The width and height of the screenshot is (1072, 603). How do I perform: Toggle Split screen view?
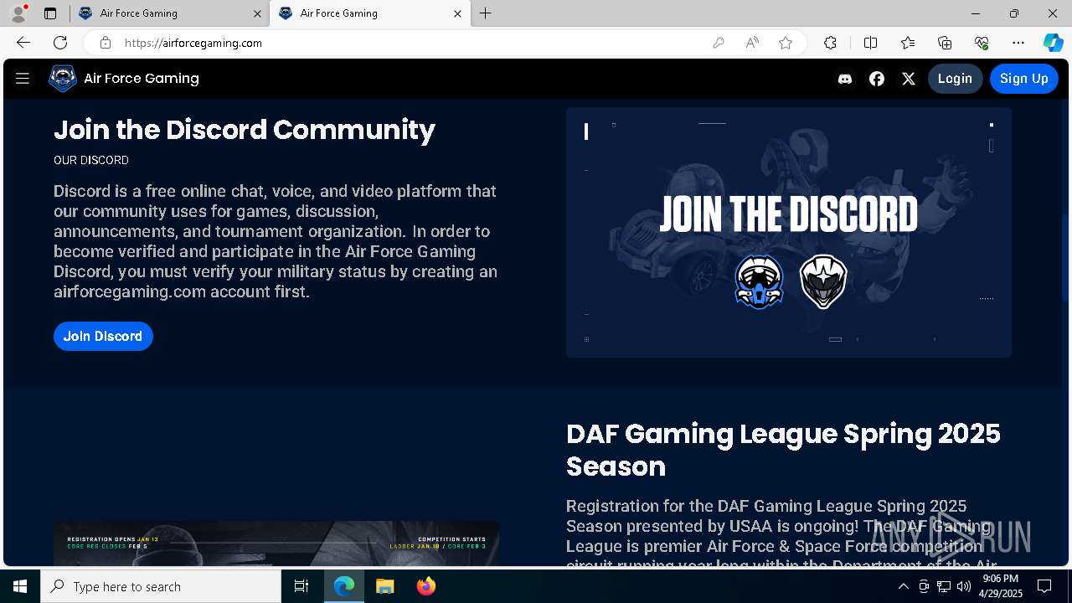click(870, 43)
